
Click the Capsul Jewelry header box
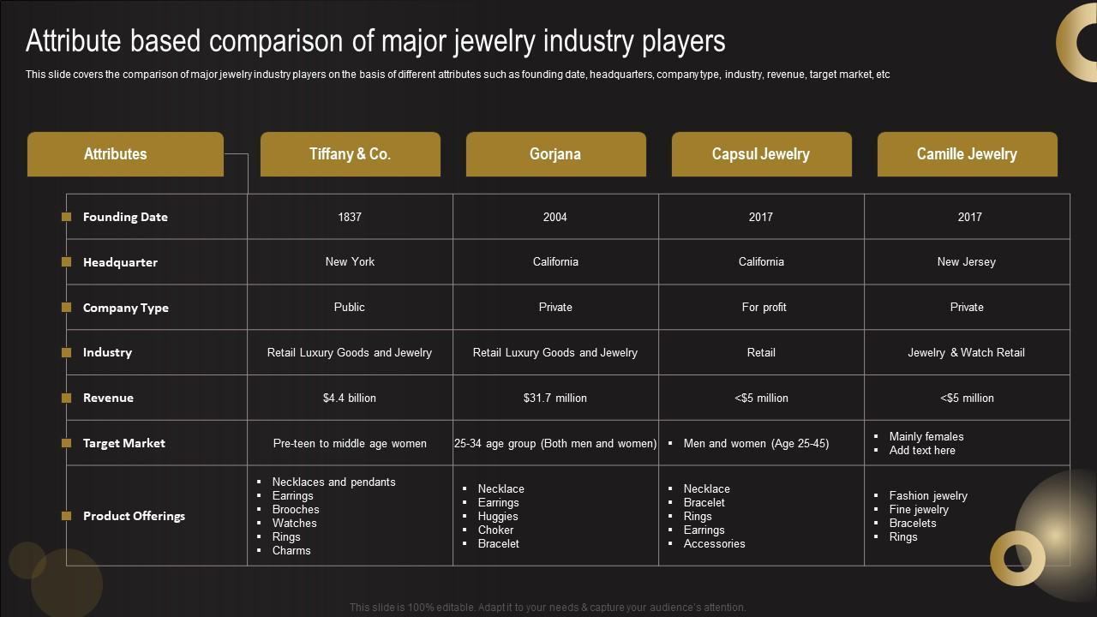point(761,154)
